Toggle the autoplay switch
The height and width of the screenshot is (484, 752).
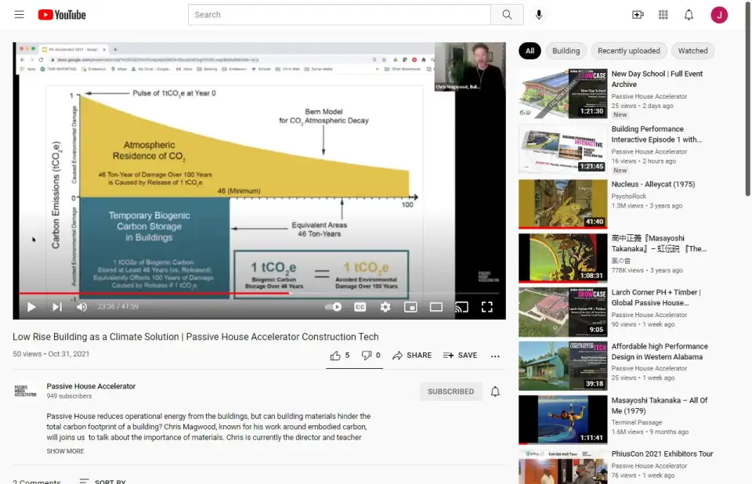click(334, 307)
